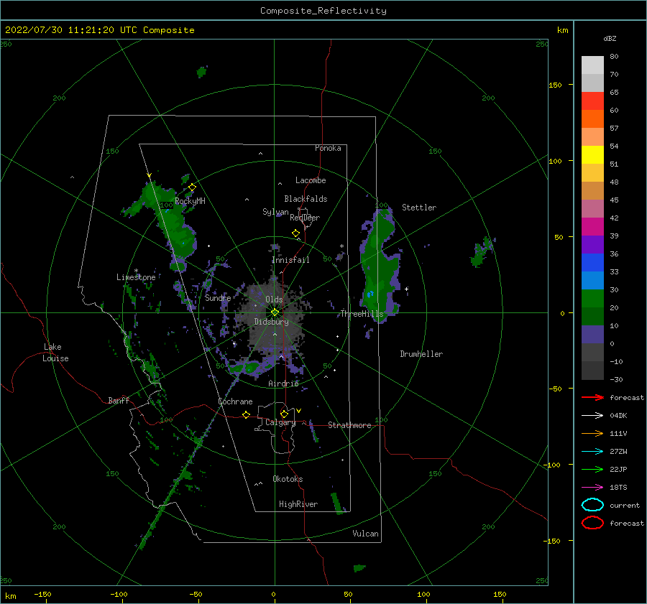
Task: Click the Limestone label
Action: [136, 277]
